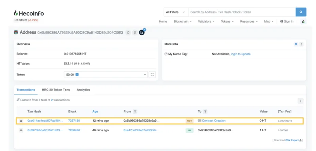Download the CSV Export
The height and width of the screenshot is (151, 316).
(293, 140)
